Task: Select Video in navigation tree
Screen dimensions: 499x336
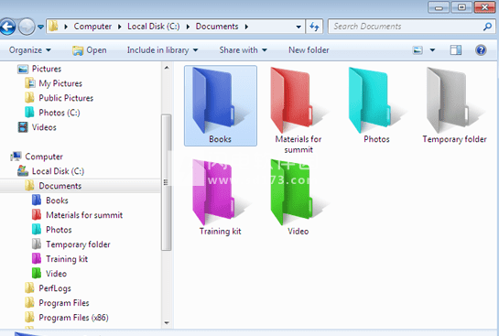Action: click(56, 274)
